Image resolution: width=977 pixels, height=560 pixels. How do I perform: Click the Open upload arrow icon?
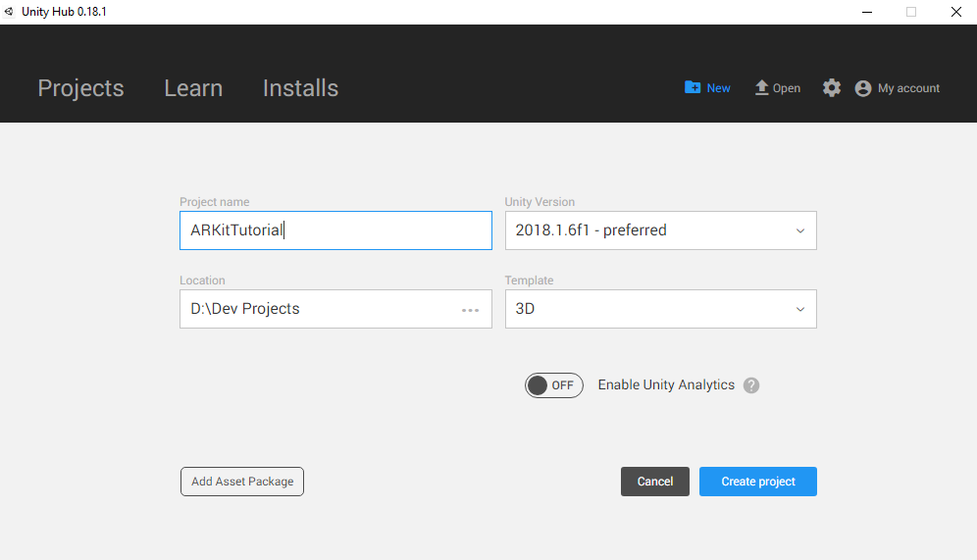[x=761, y=88]
